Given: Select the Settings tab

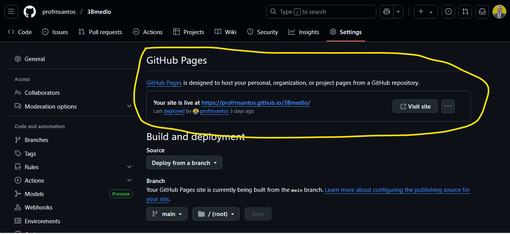Looking at the screenshot, I should coord(346,32).
